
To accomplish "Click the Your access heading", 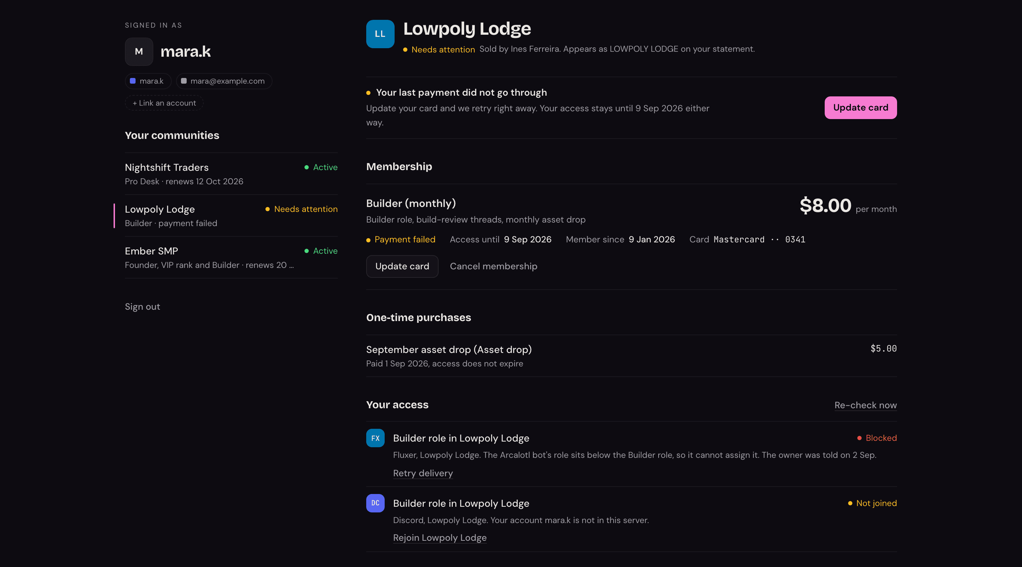I will pyautogui.click(x=397, y=405).
